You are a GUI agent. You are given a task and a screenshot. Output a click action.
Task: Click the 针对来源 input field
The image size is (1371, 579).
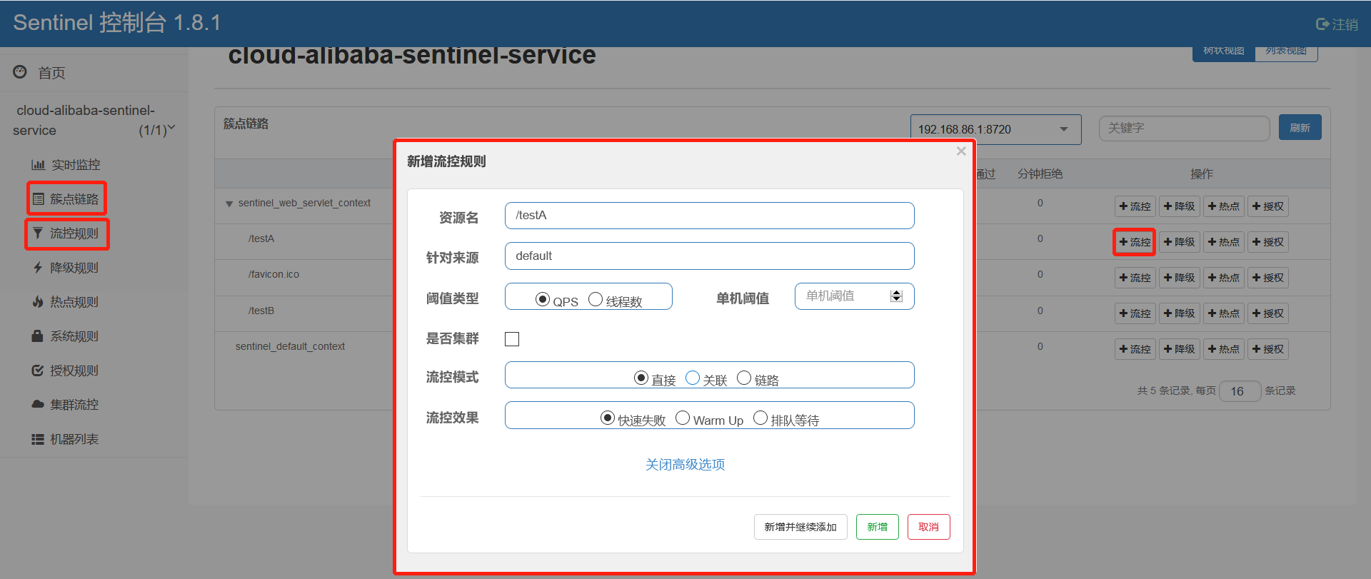click(709, 256)
